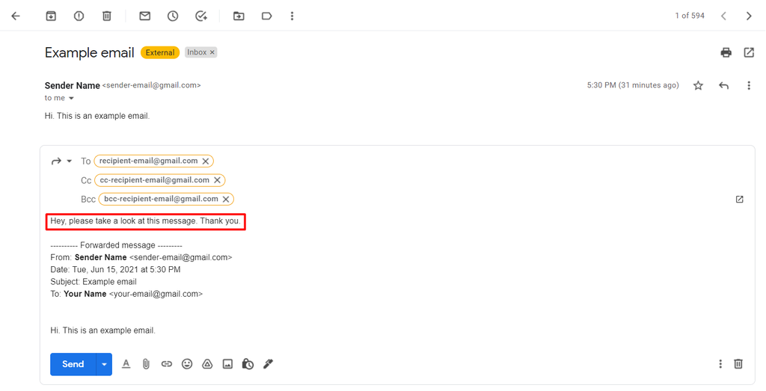Click the Forwarded message separator line

point(116,245)
